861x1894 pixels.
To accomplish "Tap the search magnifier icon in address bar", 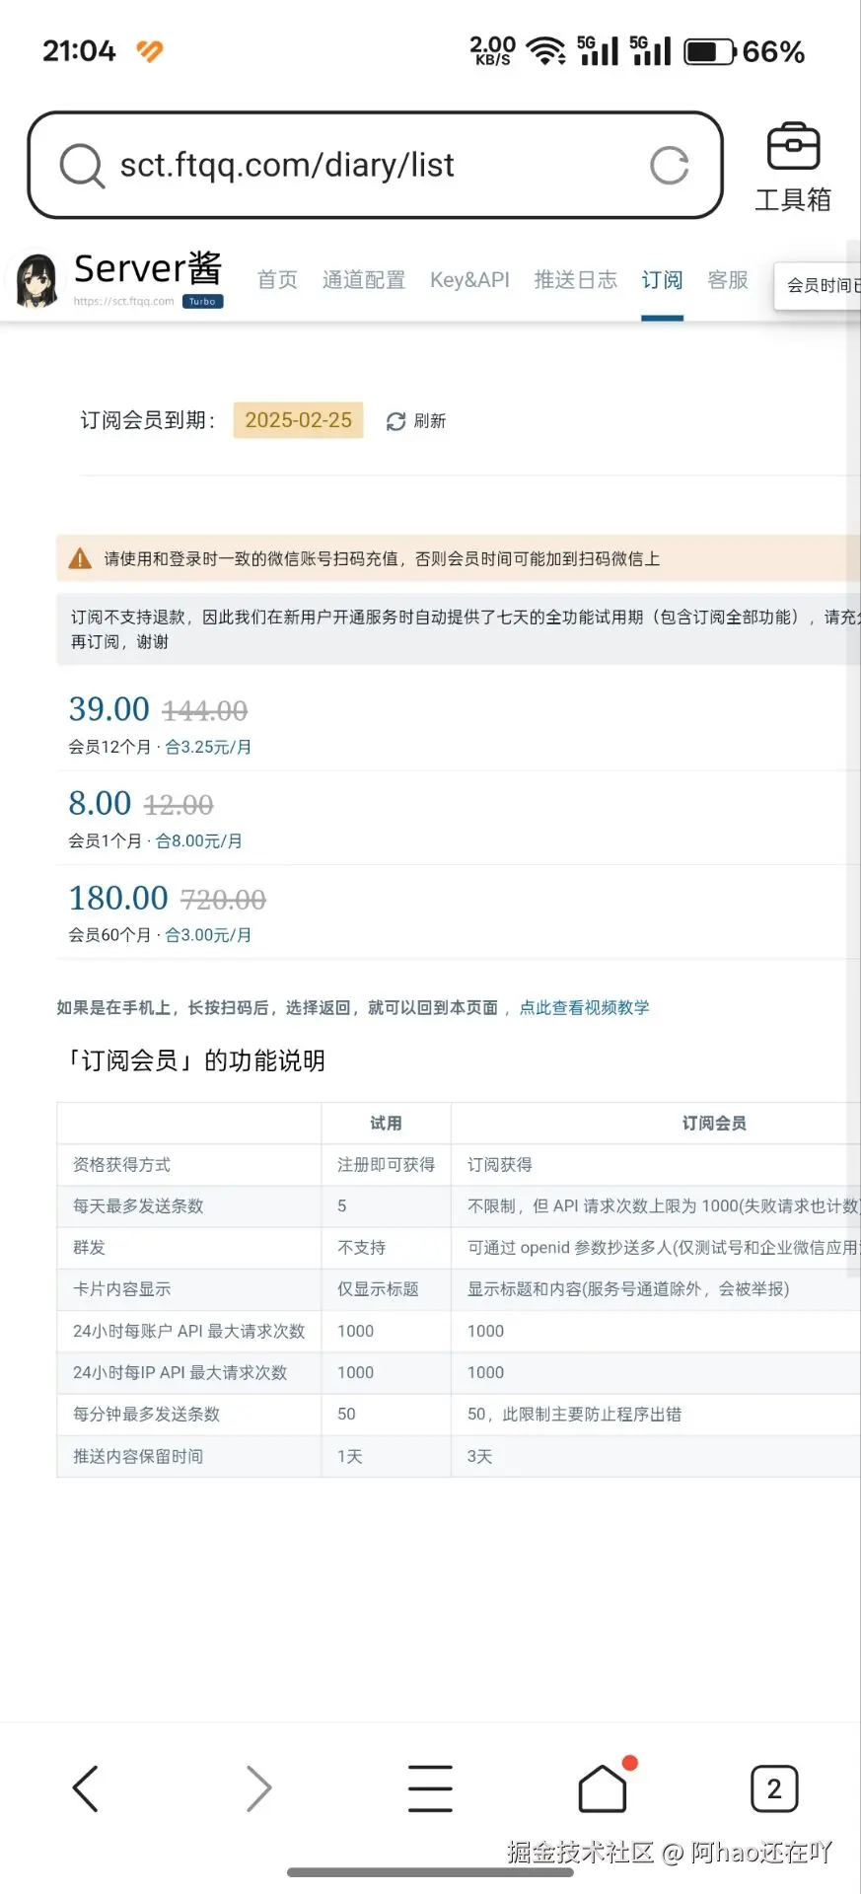I will pos(82,166).
